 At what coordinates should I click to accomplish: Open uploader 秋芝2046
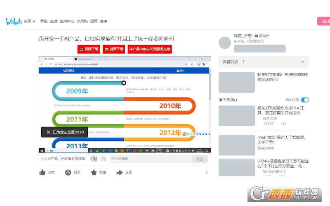click(x=270, y=119)
